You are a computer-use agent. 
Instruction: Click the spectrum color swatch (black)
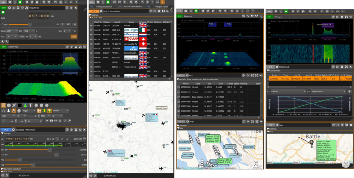[x=20, y=105]
